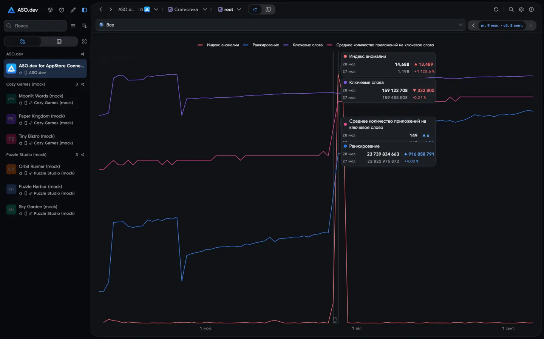Click the share icon beside ASO.dev group
Image resolution: width=544 pixels, height=339 pixels.
pyautogui.click(x=82, y=54)
